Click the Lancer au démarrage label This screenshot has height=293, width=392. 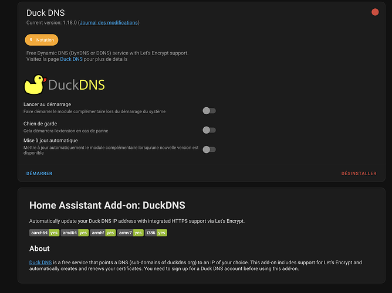pyautogui.click(x=48, y=104)
